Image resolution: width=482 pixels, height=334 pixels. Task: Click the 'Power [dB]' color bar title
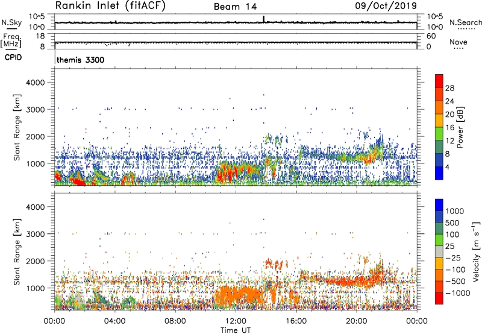(460, 127)
